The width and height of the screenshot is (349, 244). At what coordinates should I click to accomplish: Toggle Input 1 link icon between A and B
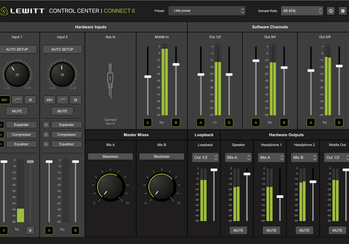coord(17,229)
